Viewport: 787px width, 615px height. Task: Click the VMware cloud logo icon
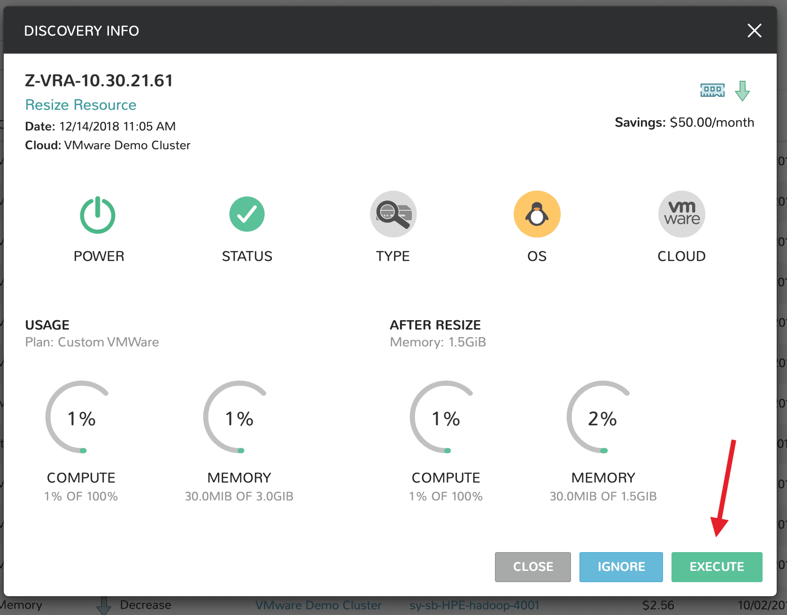point(681,214)
